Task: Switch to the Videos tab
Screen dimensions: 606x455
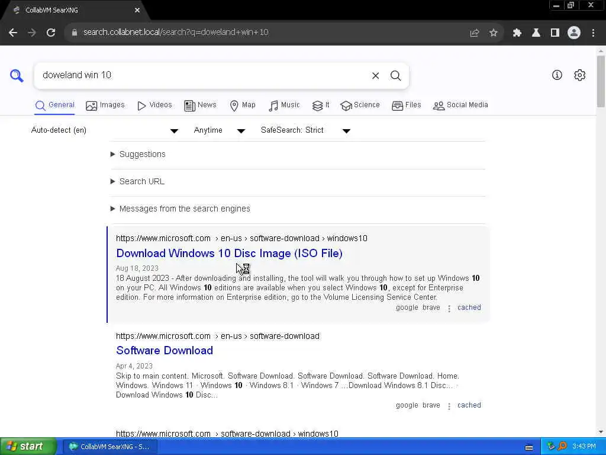Action: tap(154, 105)
